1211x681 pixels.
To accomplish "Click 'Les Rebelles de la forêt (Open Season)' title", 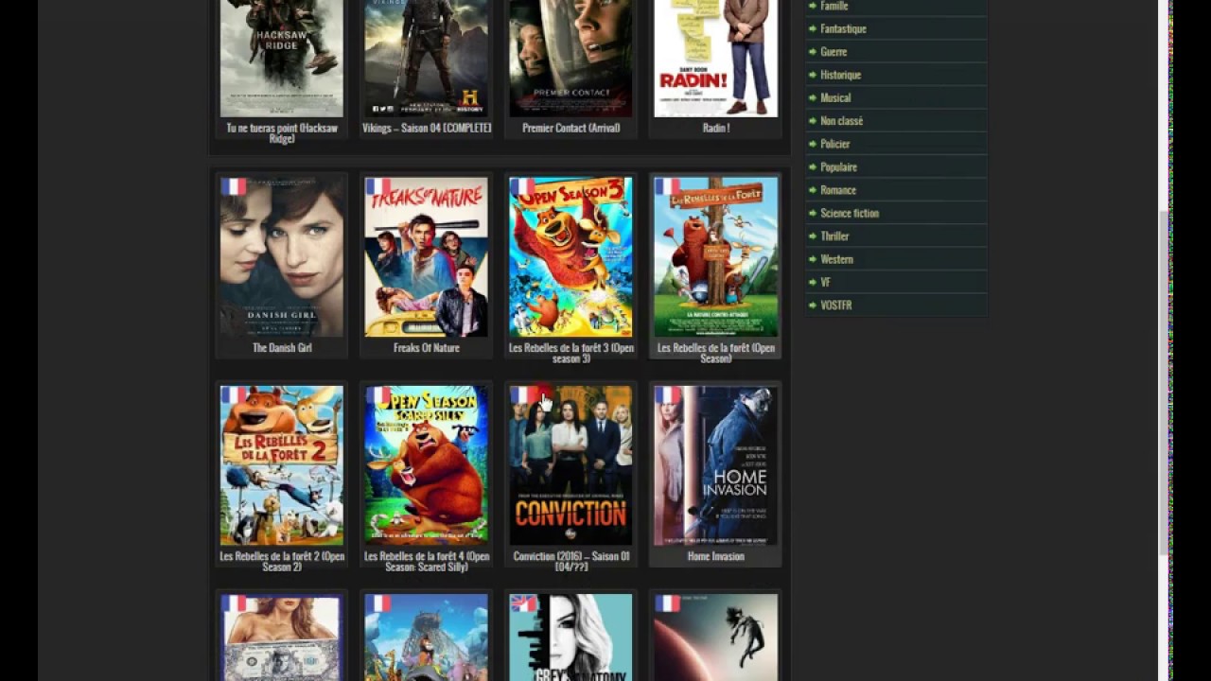I will 716,353.
